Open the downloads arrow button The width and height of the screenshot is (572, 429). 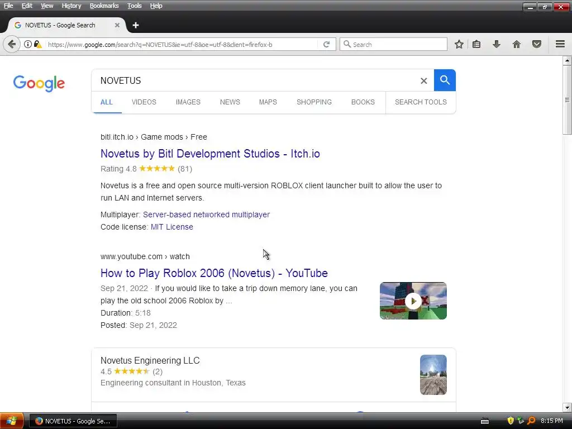pyautogui.click(x=497, y=45)
